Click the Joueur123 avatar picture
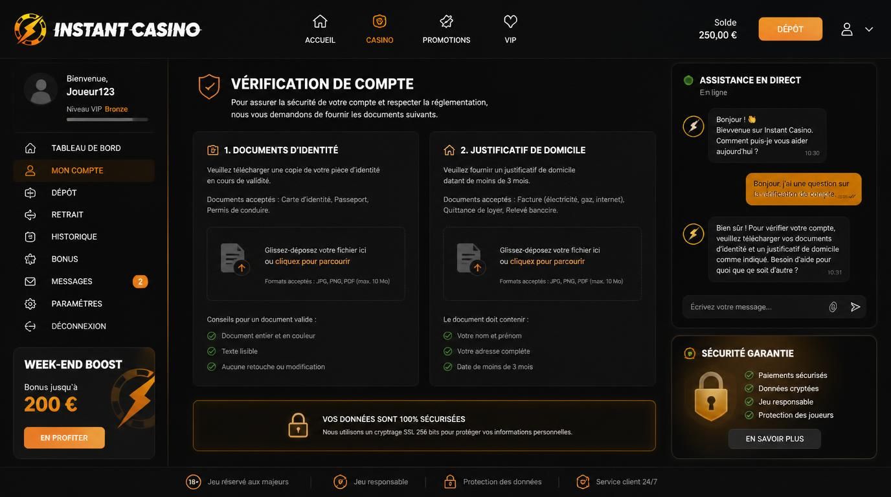 pos(40,89)
